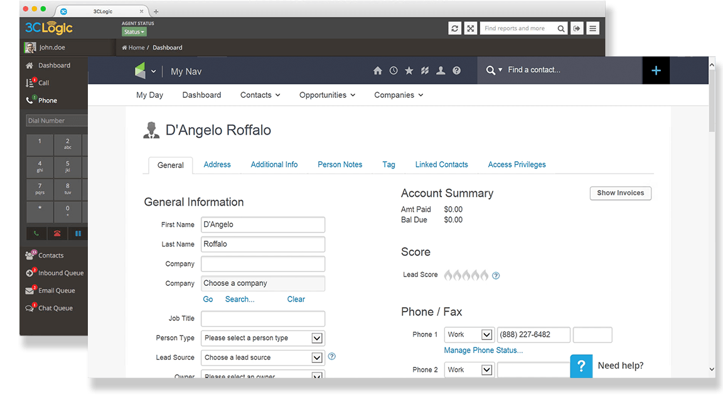The image size is (723, 410).
Task: Open the Lead Source dropdown
Action: [x=263, y=357]
